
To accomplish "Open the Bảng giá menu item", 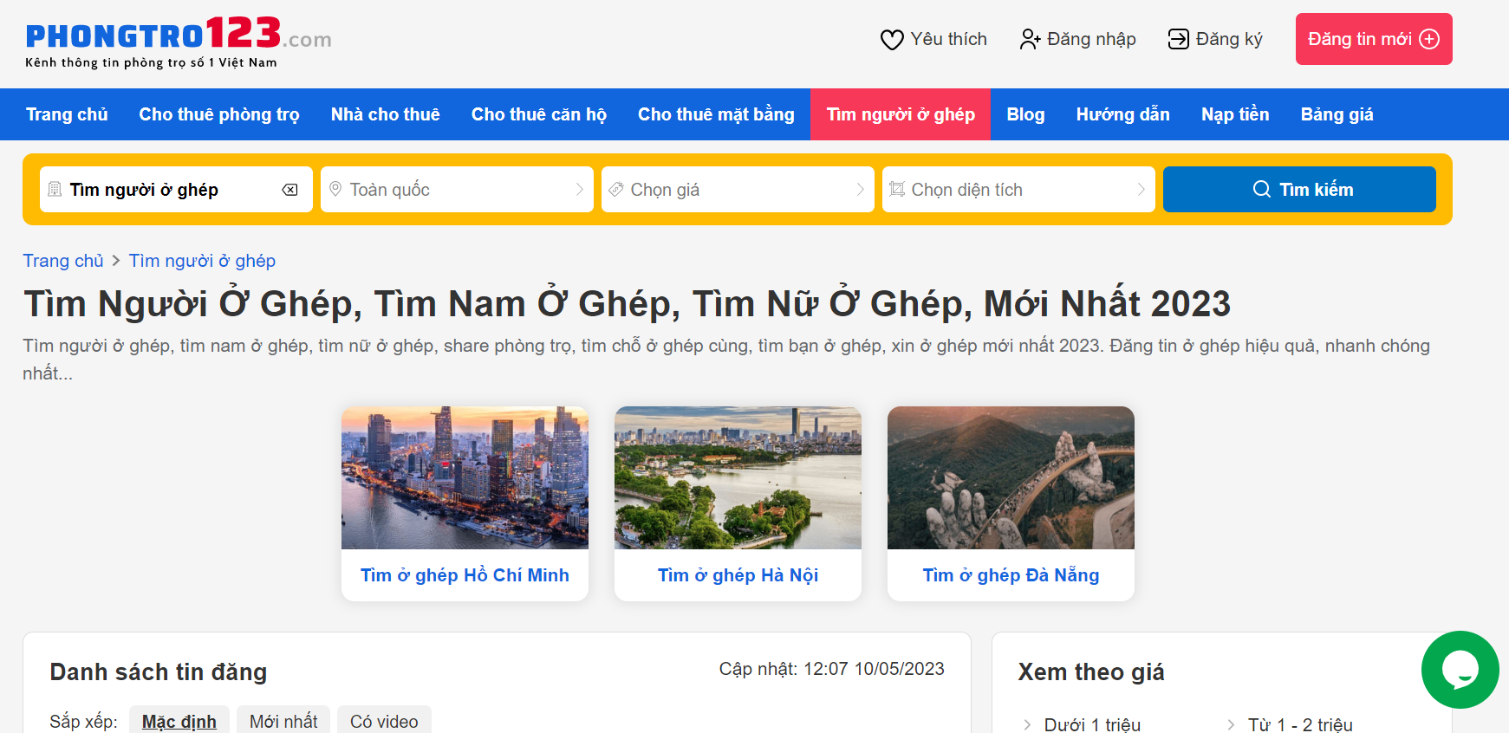I will (x=1337, y=114).
